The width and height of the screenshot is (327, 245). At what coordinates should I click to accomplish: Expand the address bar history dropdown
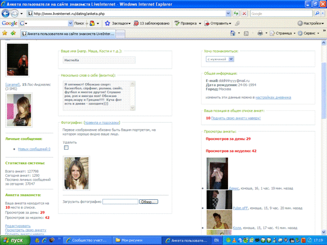pyautogui.click(x=228, y=14)
